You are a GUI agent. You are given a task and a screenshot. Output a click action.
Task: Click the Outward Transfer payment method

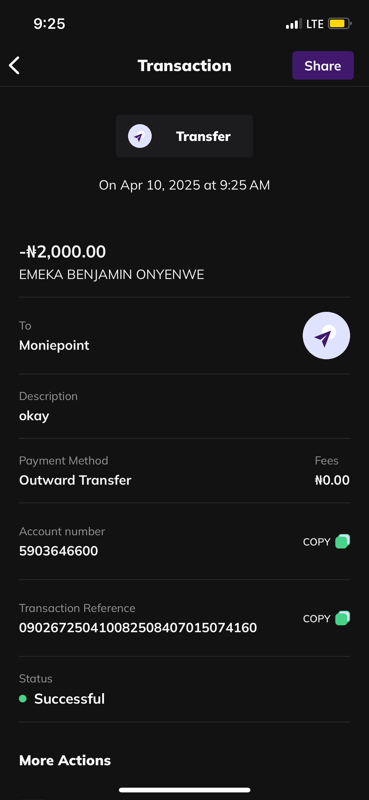click(x=75, y=480)
